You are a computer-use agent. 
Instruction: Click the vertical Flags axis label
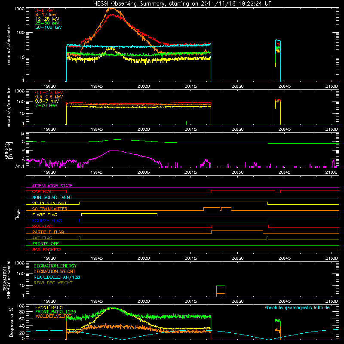tap(18, 215)
